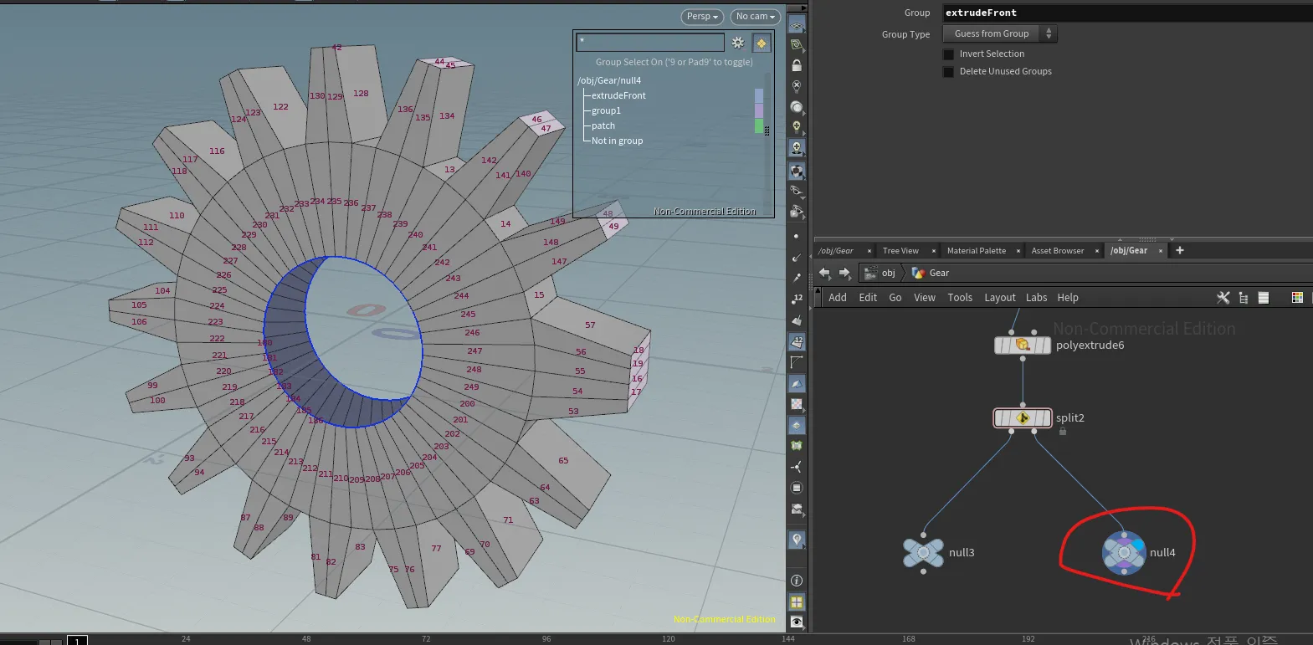Click the group1 purple color swatch
The image size is (1313, 645).
coord(759,110)
